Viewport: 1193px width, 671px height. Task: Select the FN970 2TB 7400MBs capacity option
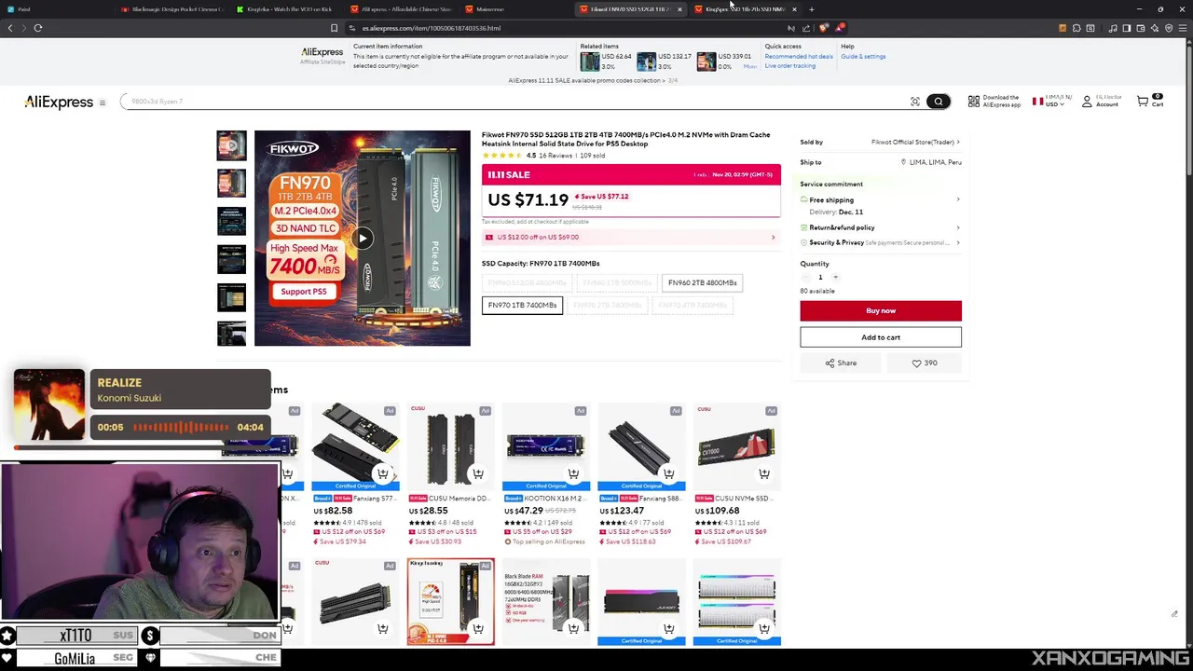(x=607, y=305)
